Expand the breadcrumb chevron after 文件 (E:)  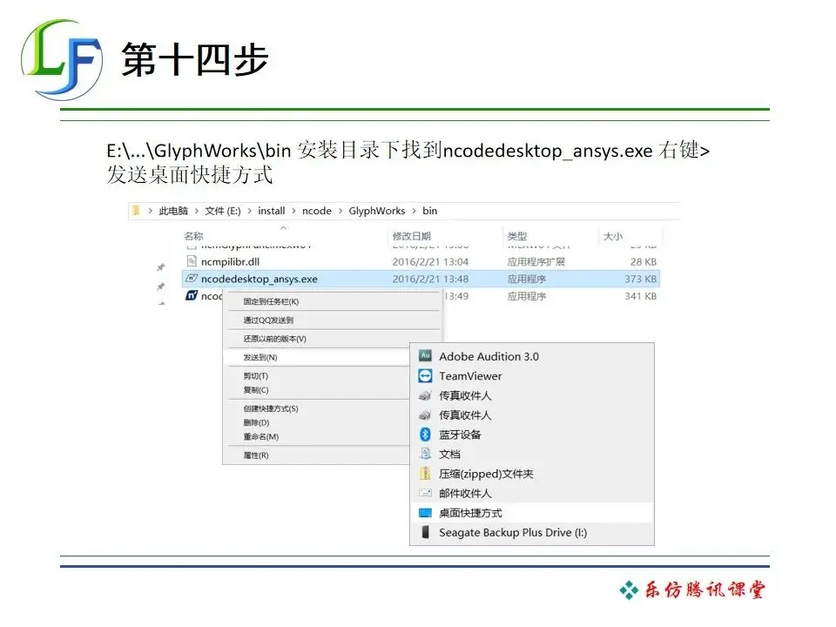coord(250,211)
